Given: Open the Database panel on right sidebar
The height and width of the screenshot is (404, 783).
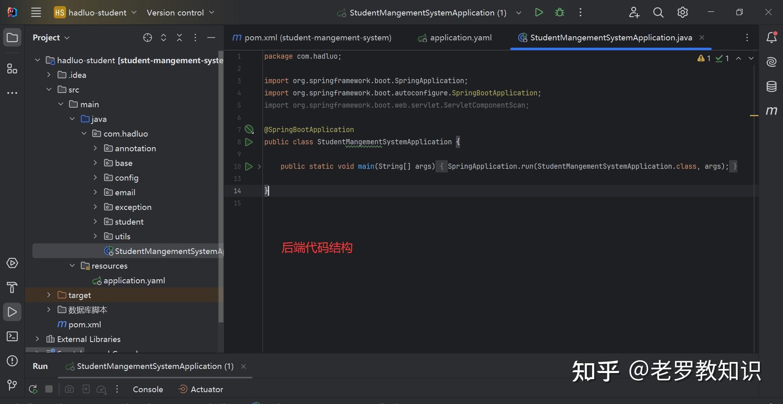Looking at the screenshot, I should pos(772,86).
